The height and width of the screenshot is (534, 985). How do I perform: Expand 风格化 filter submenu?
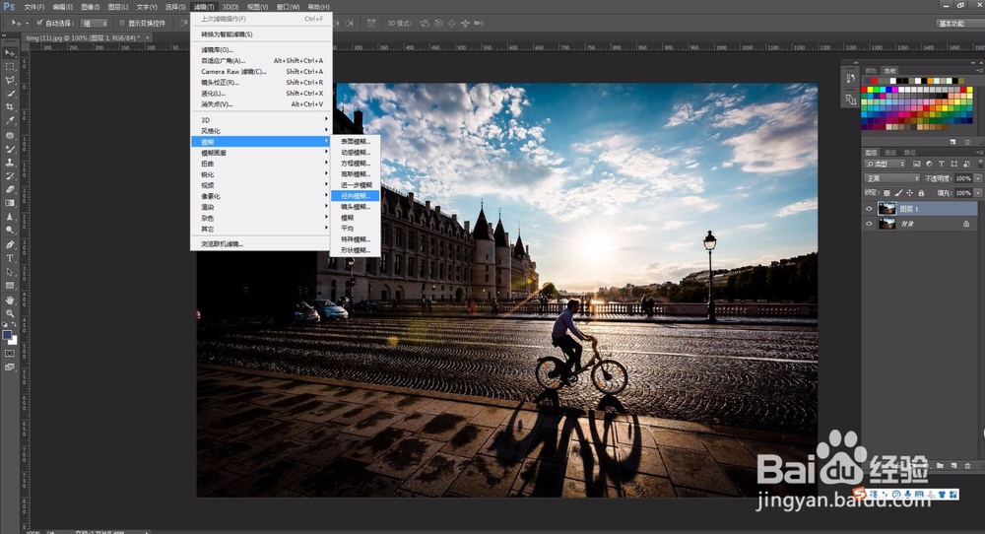[261, 131]
